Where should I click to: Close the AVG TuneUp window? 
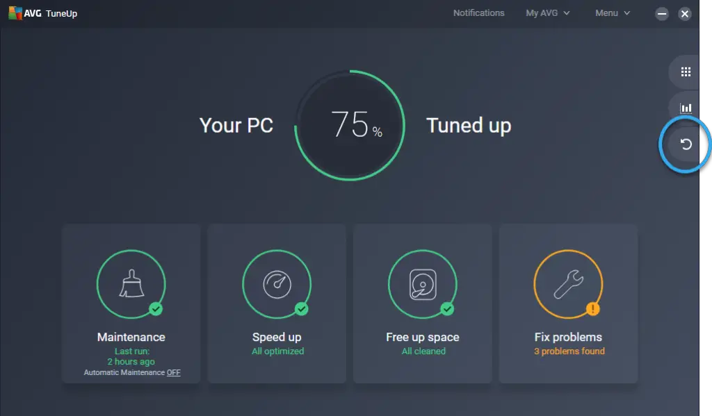(x=685, y=14)
